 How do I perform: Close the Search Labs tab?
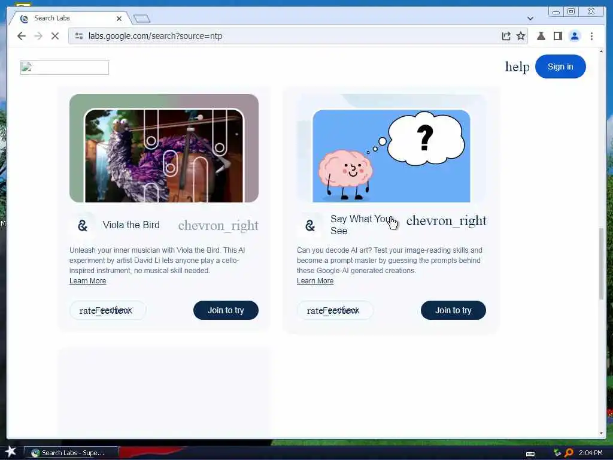119,19
